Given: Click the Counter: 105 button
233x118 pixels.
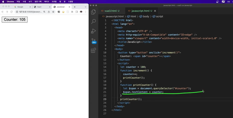Looking at the screenshot, I should coord(15,20).
